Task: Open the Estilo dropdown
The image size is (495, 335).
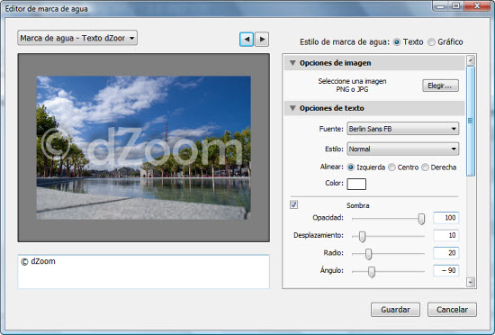Action: (403, 149)
